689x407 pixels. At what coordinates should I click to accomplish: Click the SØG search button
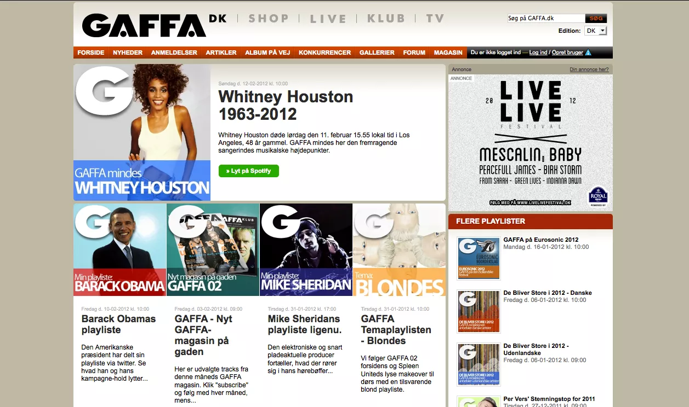[596, 19]
